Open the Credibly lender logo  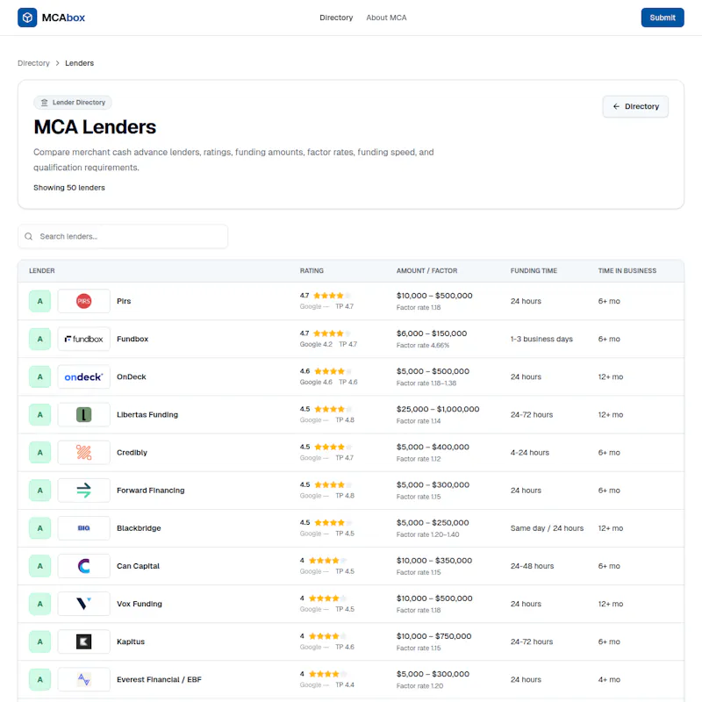(83, 452)
